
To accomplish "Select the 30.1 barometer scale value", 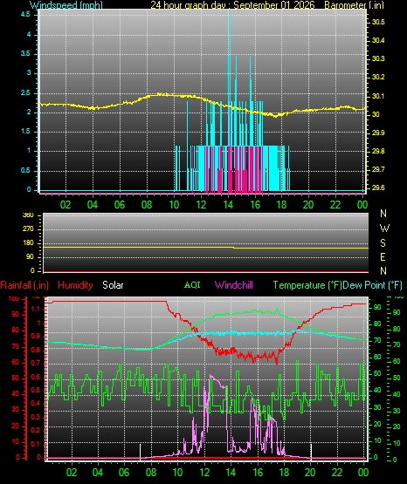I will point(378,96).
